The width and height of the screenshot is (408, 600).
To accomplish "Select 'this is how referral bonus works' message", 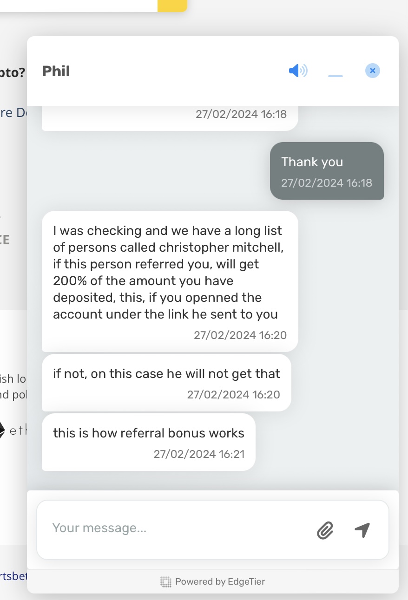I will pyautogui.click(x=149, y=442).
